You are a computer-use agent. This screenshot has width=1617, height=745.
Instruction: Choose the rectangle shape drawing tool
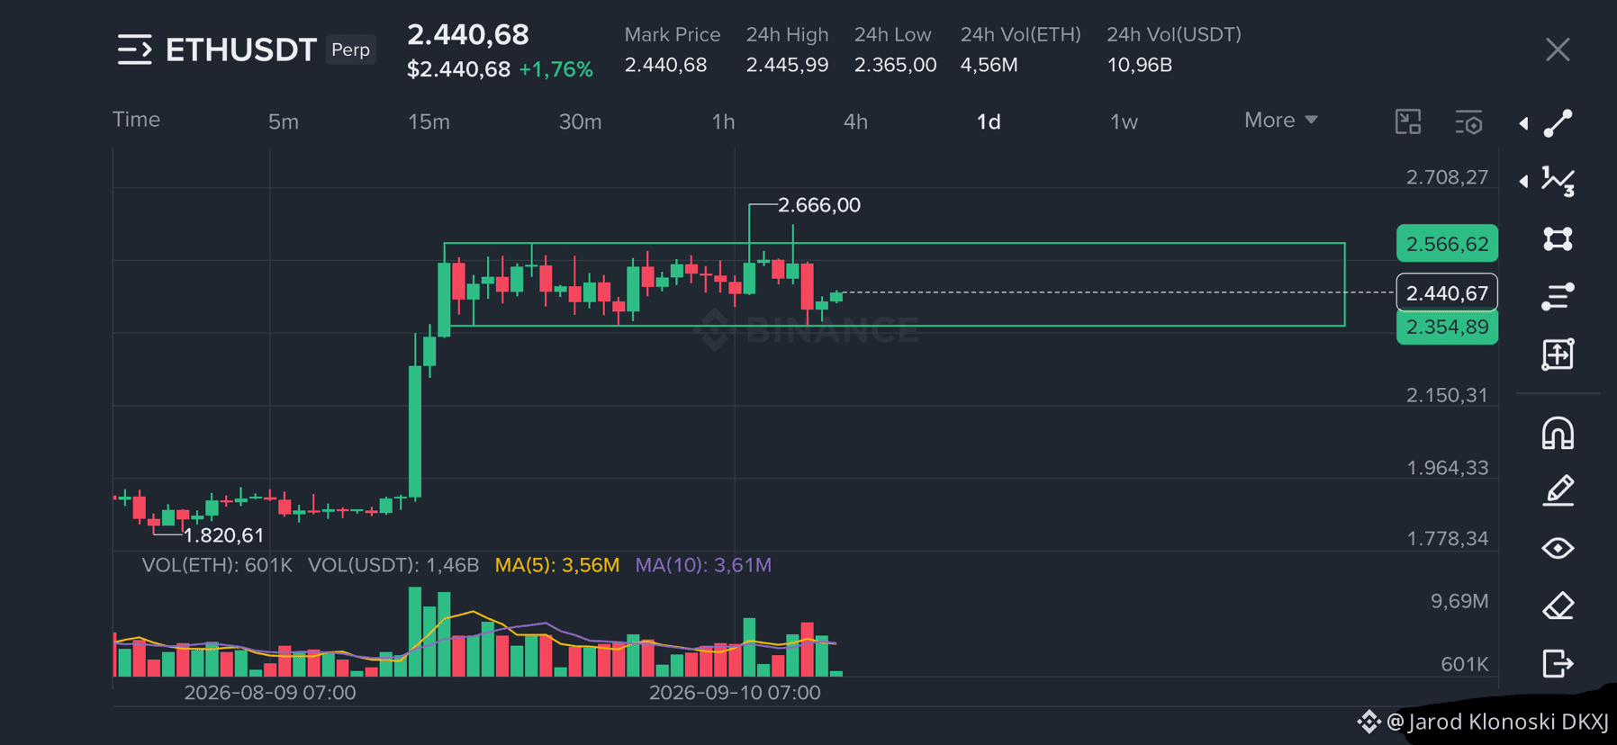pos(1558,239)
